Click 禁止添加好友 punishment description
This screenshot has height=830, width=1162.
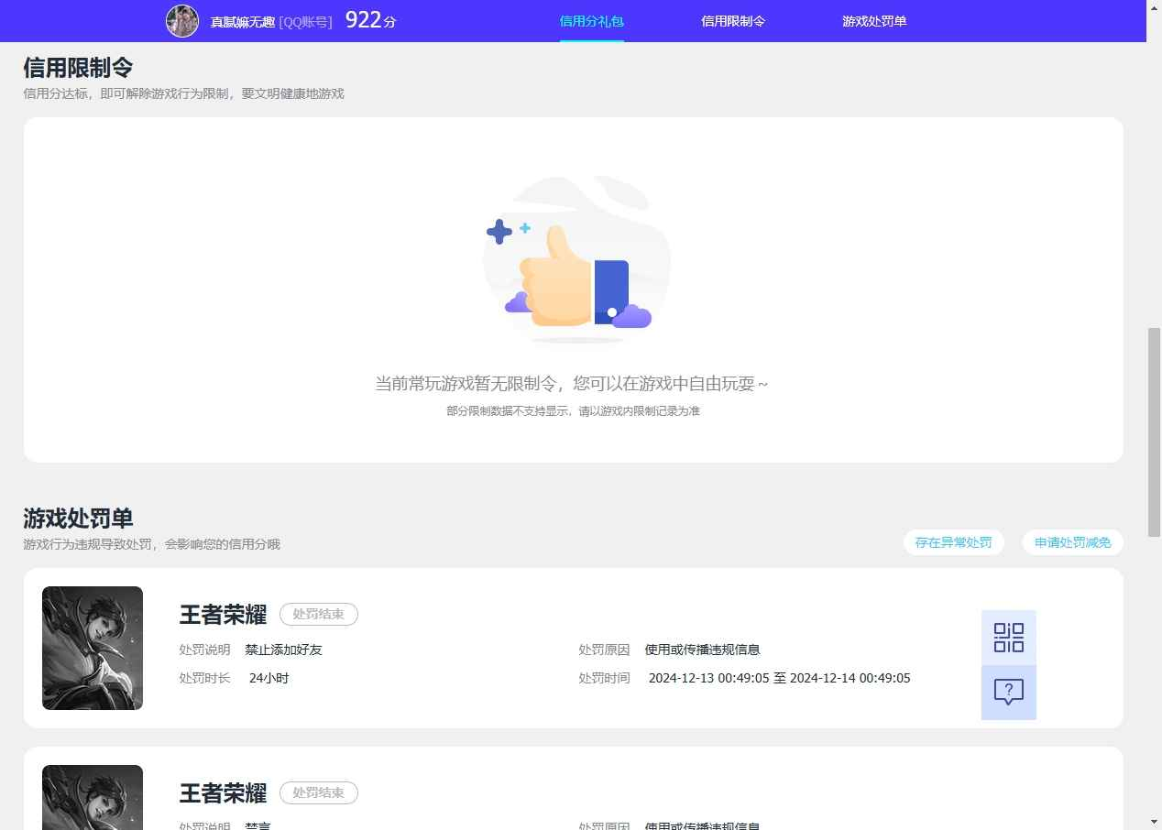(283, 650)
